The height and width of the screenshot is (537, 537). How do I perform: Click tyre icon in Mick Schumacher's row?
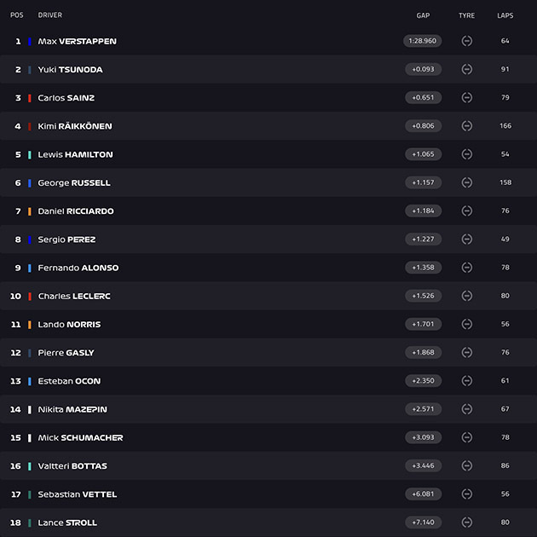(467, 437)
